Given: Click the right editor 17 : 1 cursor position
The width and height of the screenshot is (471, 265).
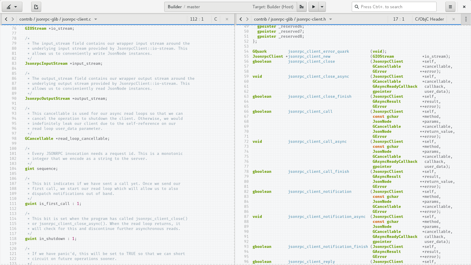Looking at the screenshot, I should coord(399,19).
